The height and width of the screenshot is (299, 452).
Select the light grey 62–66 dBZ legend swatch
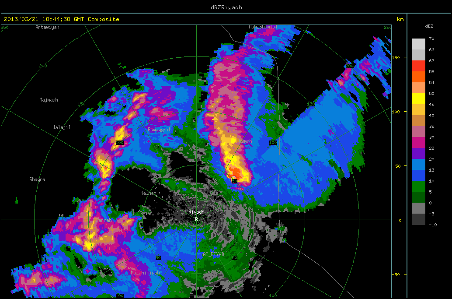[x=418, y=55]
